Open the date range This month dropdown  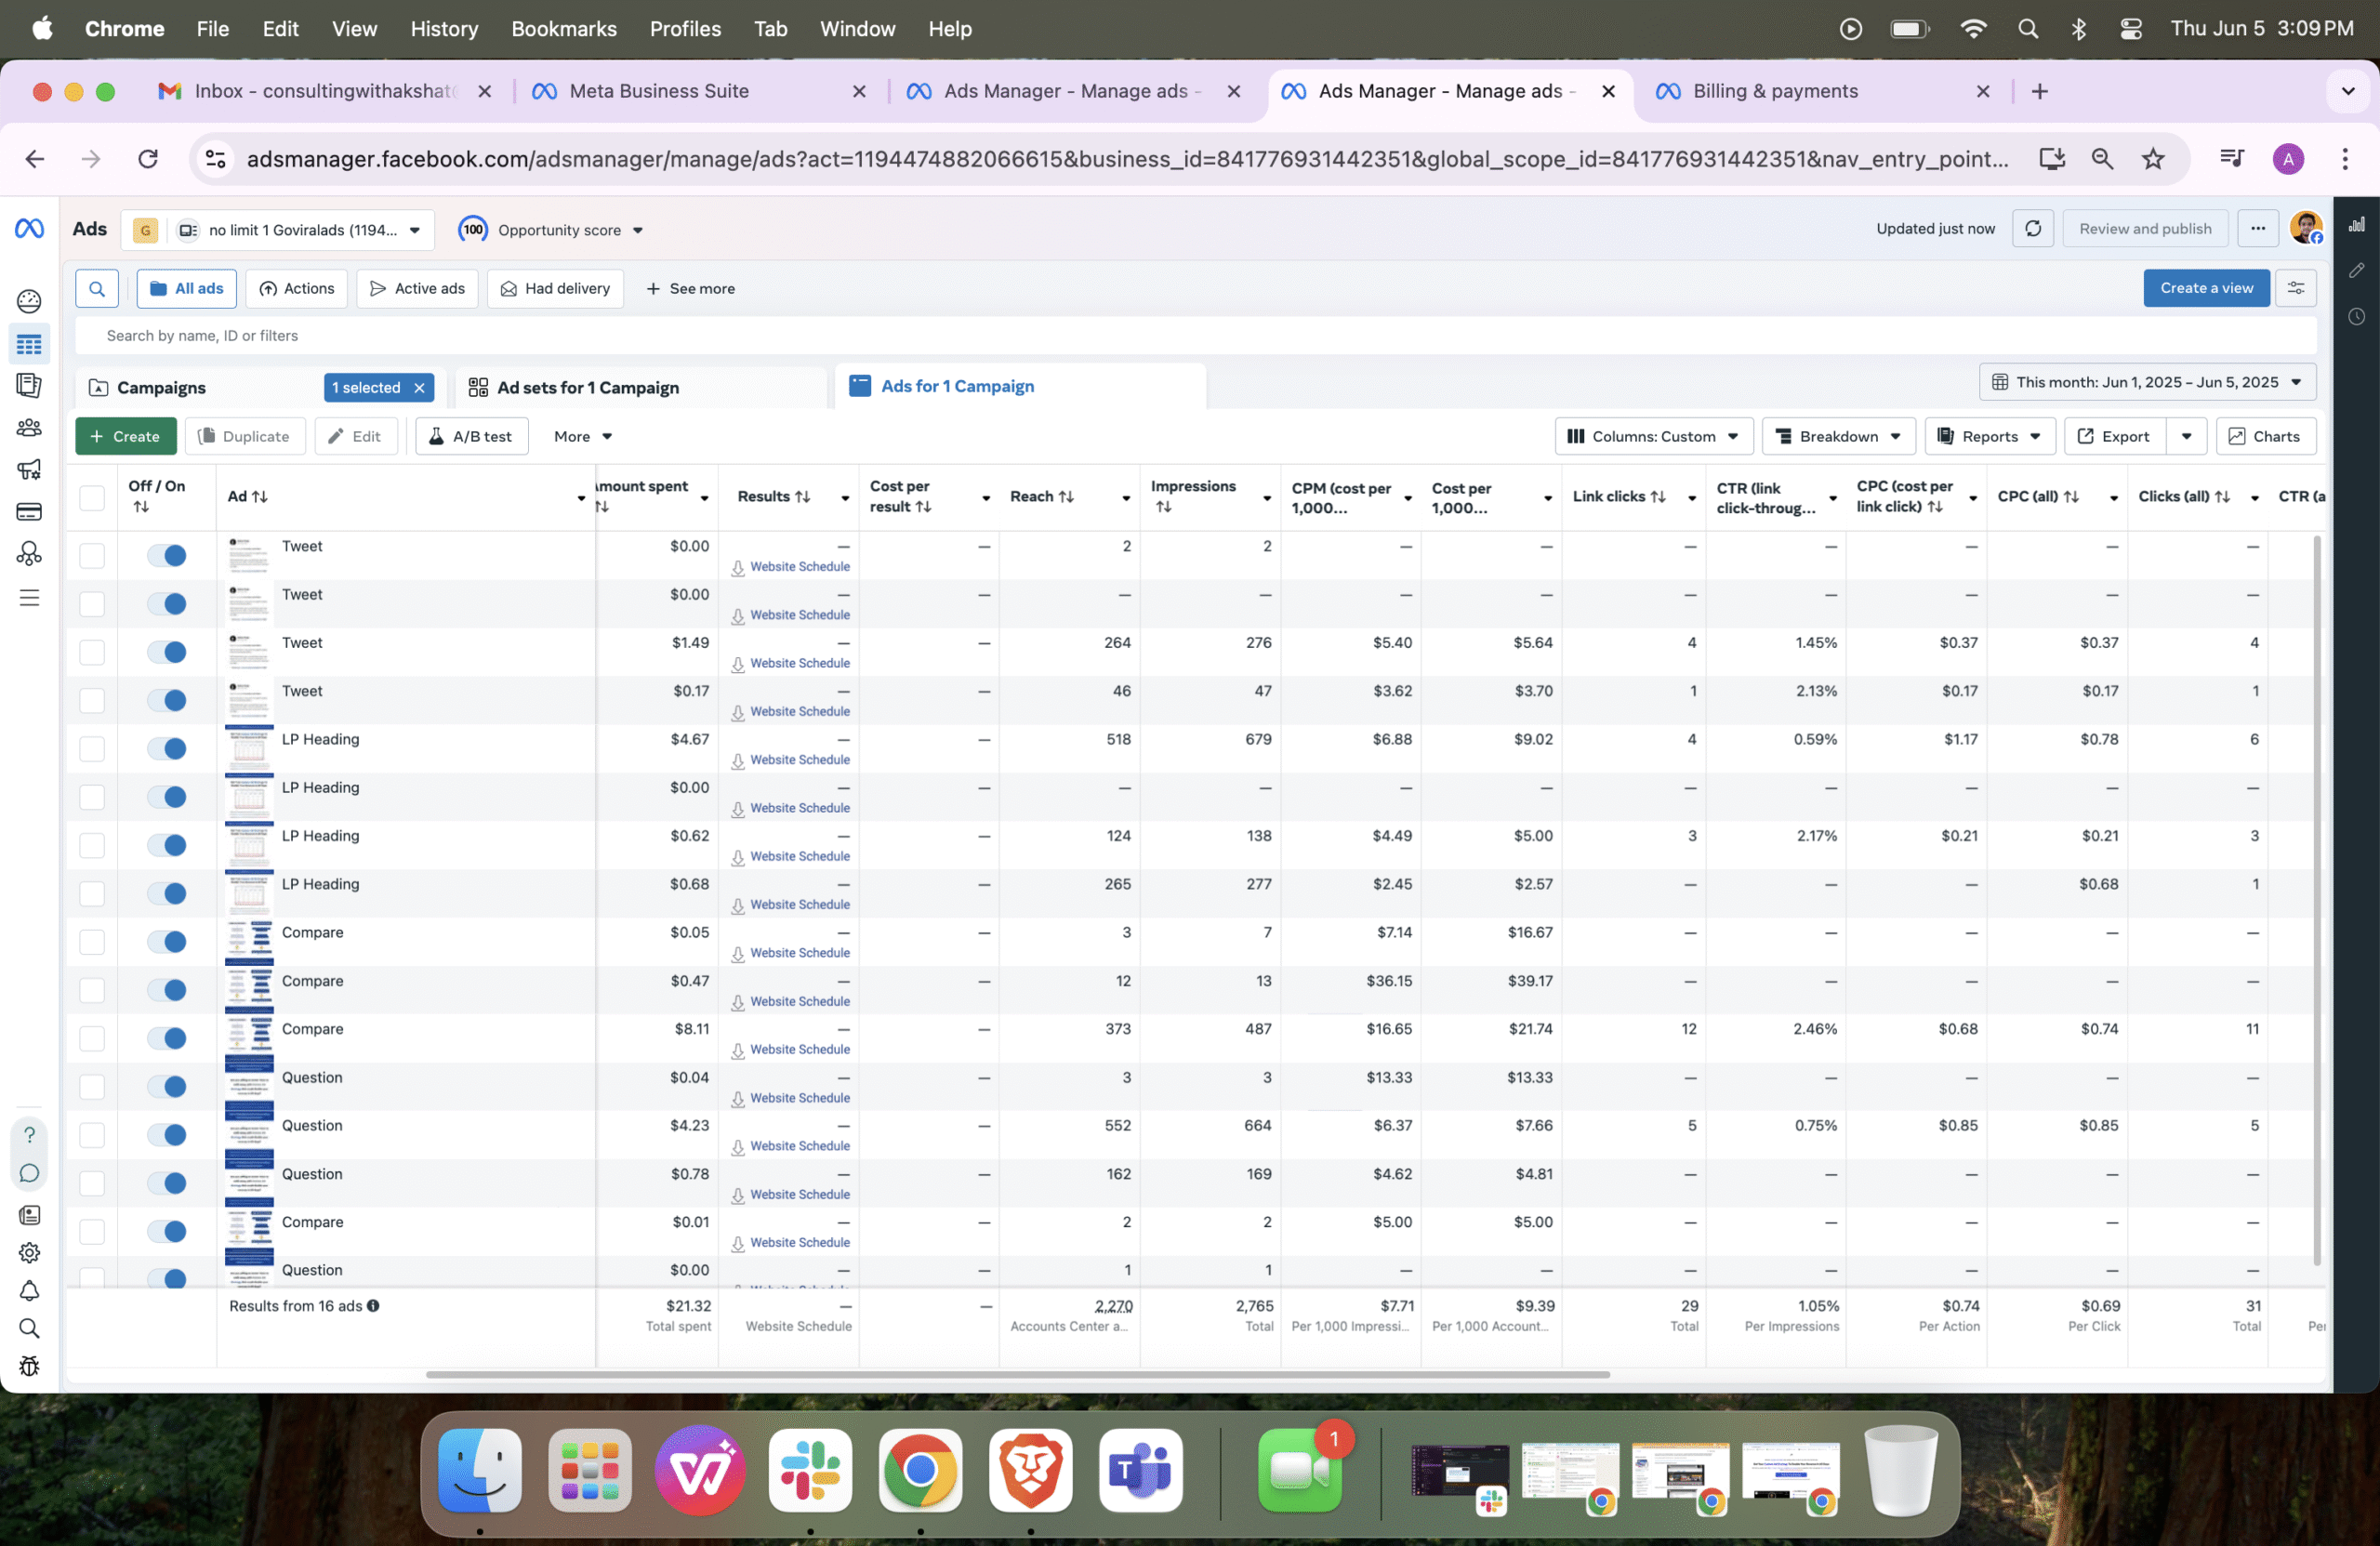click(2146, 382)
